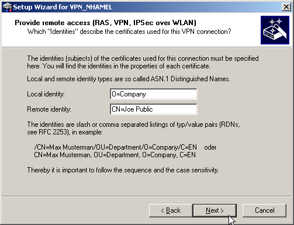The width and height of the screenshot is (294, 225).
Task: Click the ASN.1 Distinguished Names sentence
Action: [129, 79]
